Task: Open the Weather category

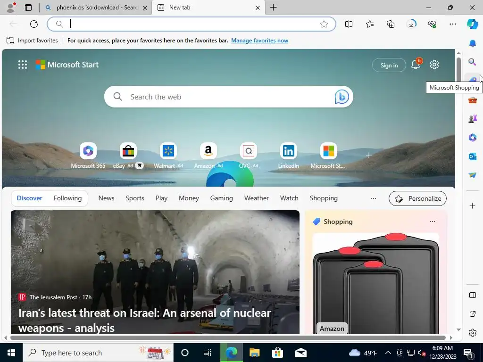Action: pos(257,198)
